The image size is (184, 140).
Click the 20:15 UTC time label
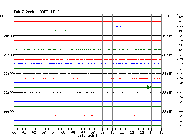click(x=167, y=55)
